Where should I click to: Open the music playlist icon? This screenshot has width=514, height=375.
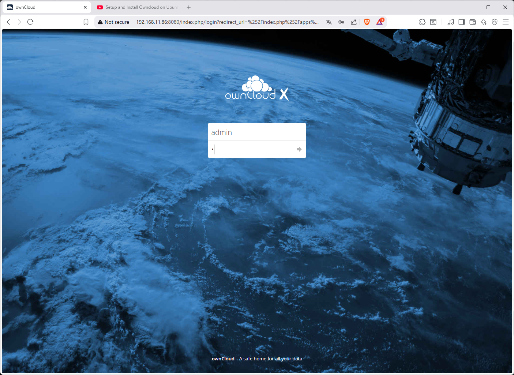[x=451, y=22]
